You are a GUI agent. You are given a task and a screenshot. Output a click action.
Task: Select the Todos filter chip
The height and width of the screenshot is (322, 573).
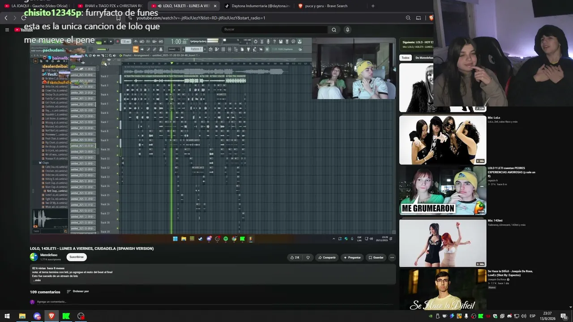click(406, 58)
